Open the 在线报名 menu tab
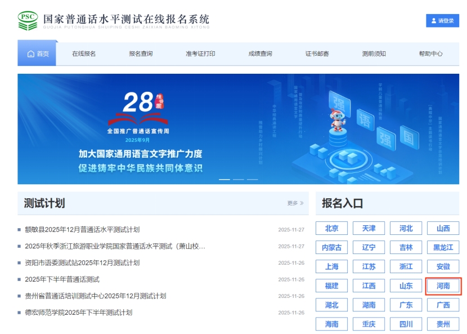This screenshot has width=467, height=334. [x=84, y=54]
